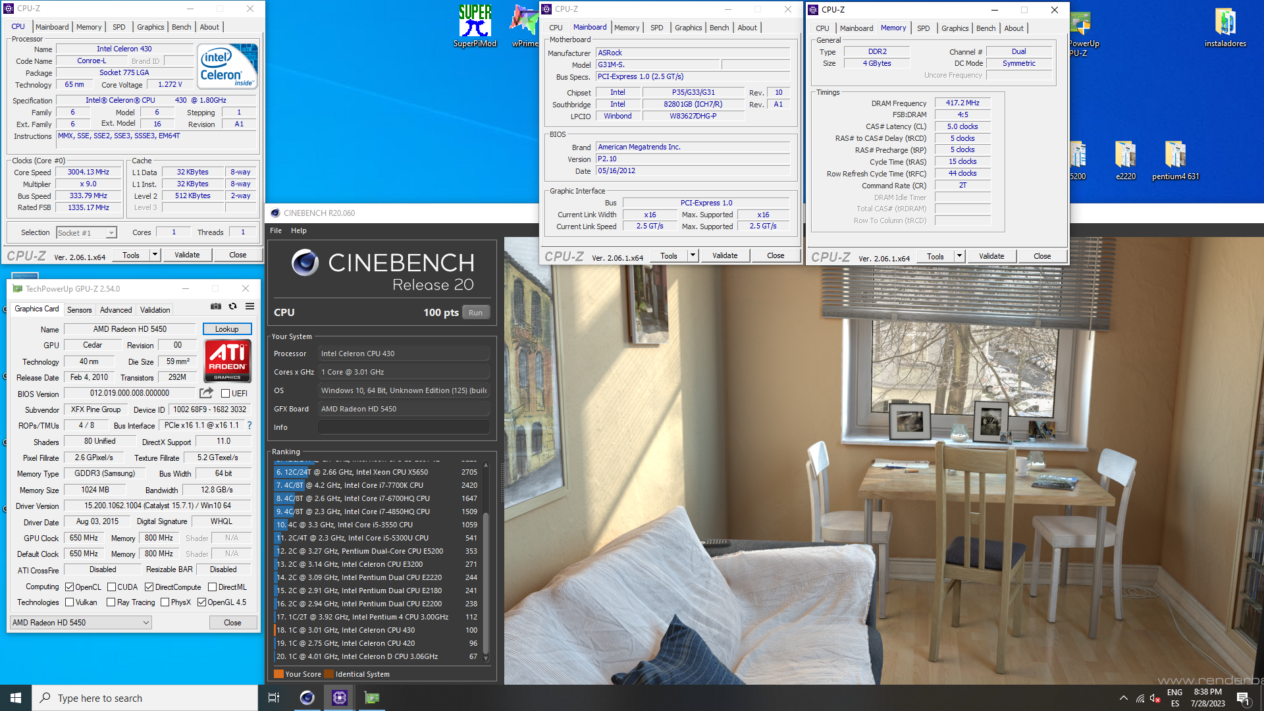1264x711 pixels.
Task: Toggle the CUDA checkbox
Action: click(112, 587)
